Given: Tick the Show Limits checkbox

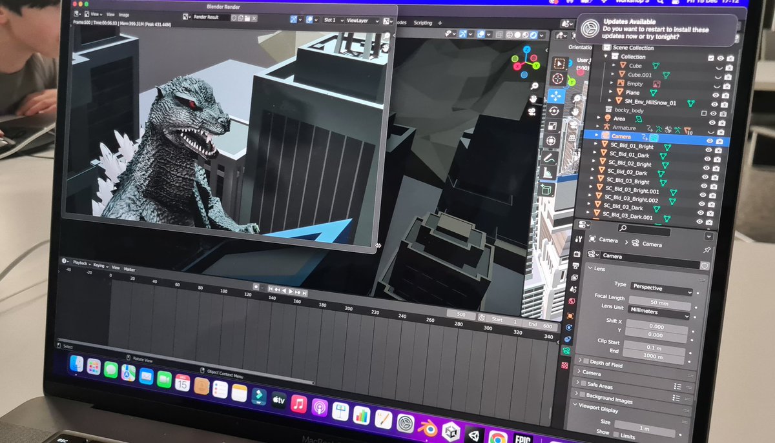Looking at the screenshot, I should pyautogui.click(x=616, y=434).
